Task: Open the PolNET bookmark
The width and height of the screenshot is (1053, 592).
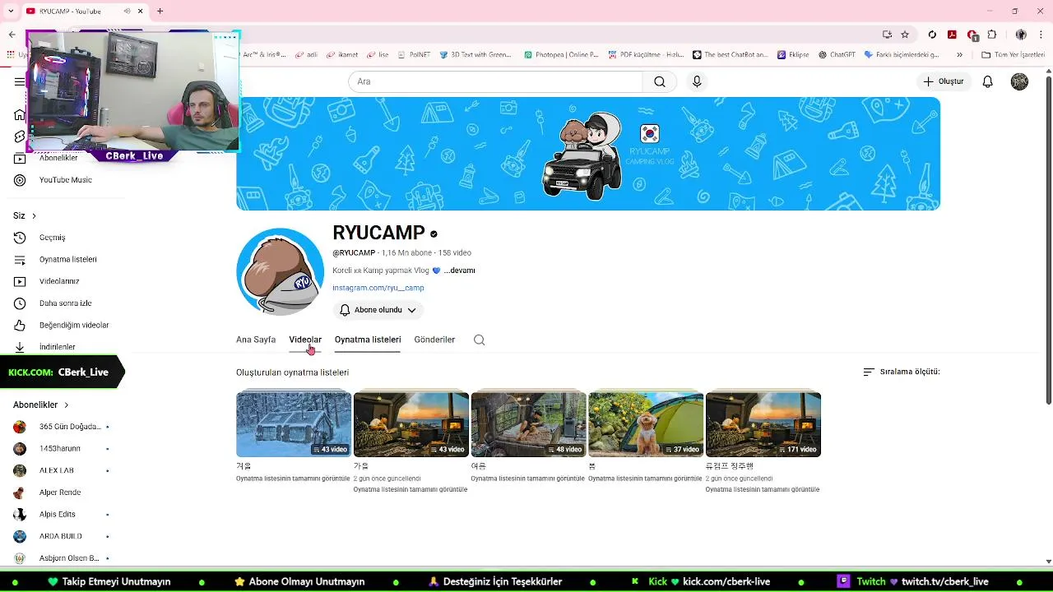Action: click(413, 55)
